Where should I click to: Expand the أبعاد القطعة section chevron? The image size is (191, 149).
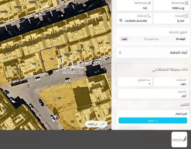click(x=120, y=53)
